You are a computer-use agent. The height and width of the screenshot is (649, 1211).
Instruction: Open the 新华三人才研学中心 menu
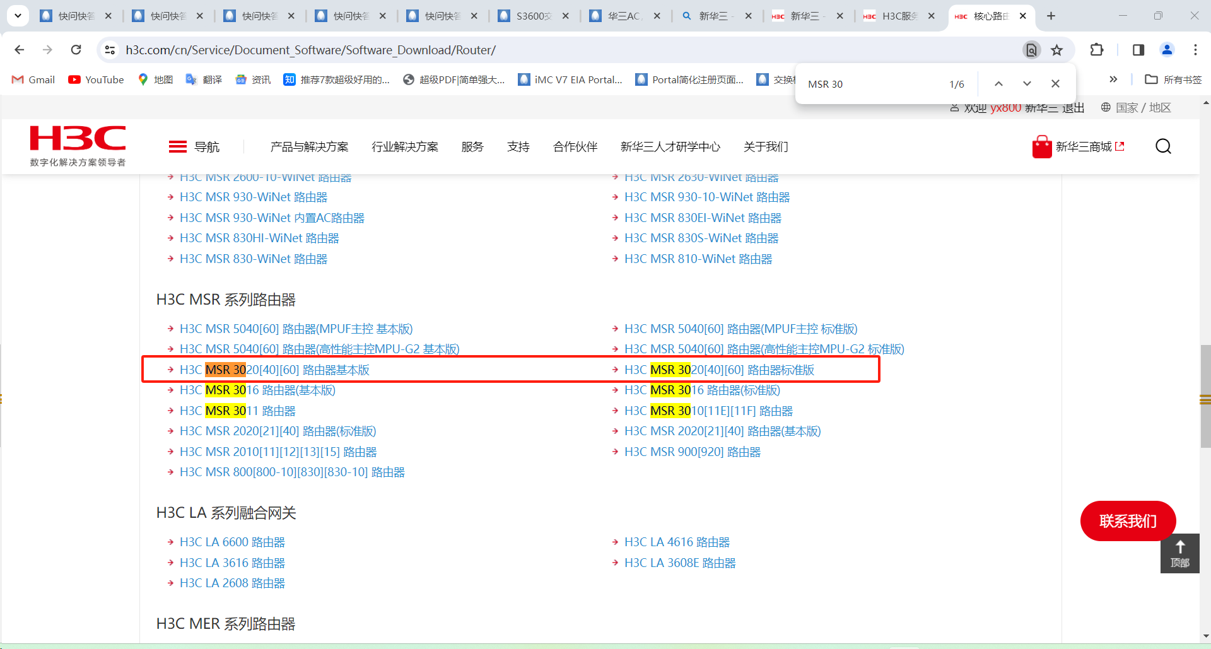click(670, 147)
